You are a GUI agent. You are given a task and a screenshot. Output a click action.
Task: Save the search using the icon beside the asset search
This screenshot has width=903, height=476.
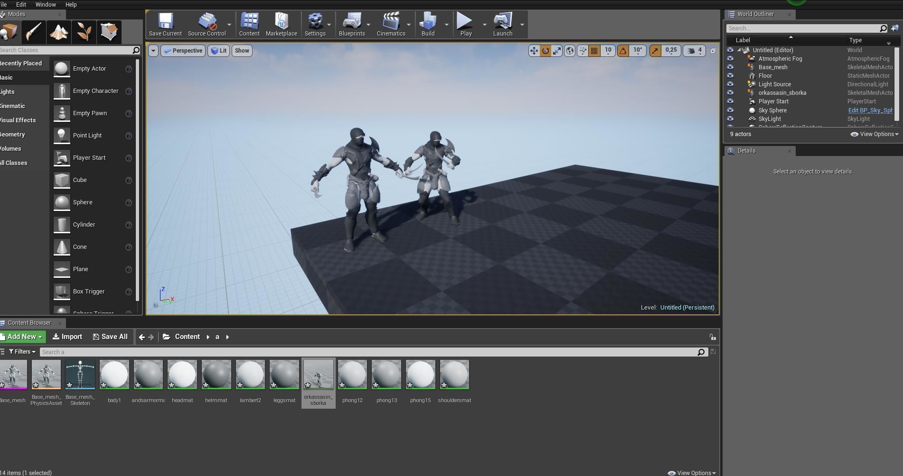tap(713, 352)
